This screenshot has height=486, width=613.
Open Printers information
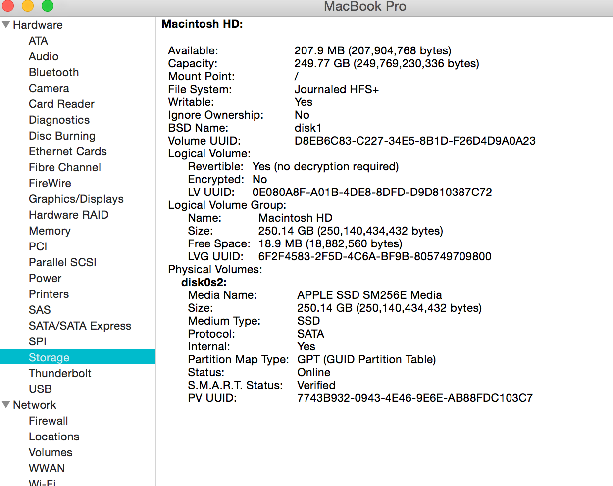[49, 294]
